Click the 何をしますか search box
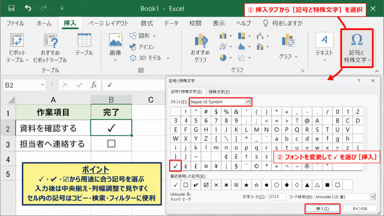The height and width of the screenshot is (216, 384). (x=283, y=23)
